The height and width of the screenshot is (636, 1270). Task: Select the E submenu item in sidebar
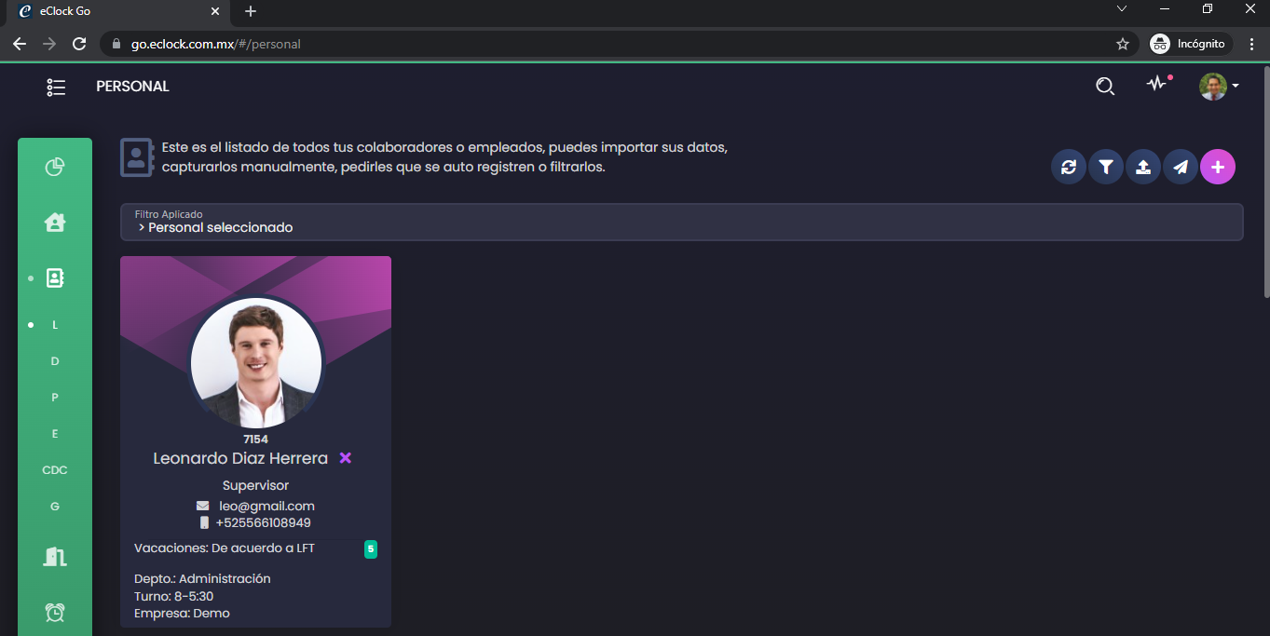click(55, 434)
